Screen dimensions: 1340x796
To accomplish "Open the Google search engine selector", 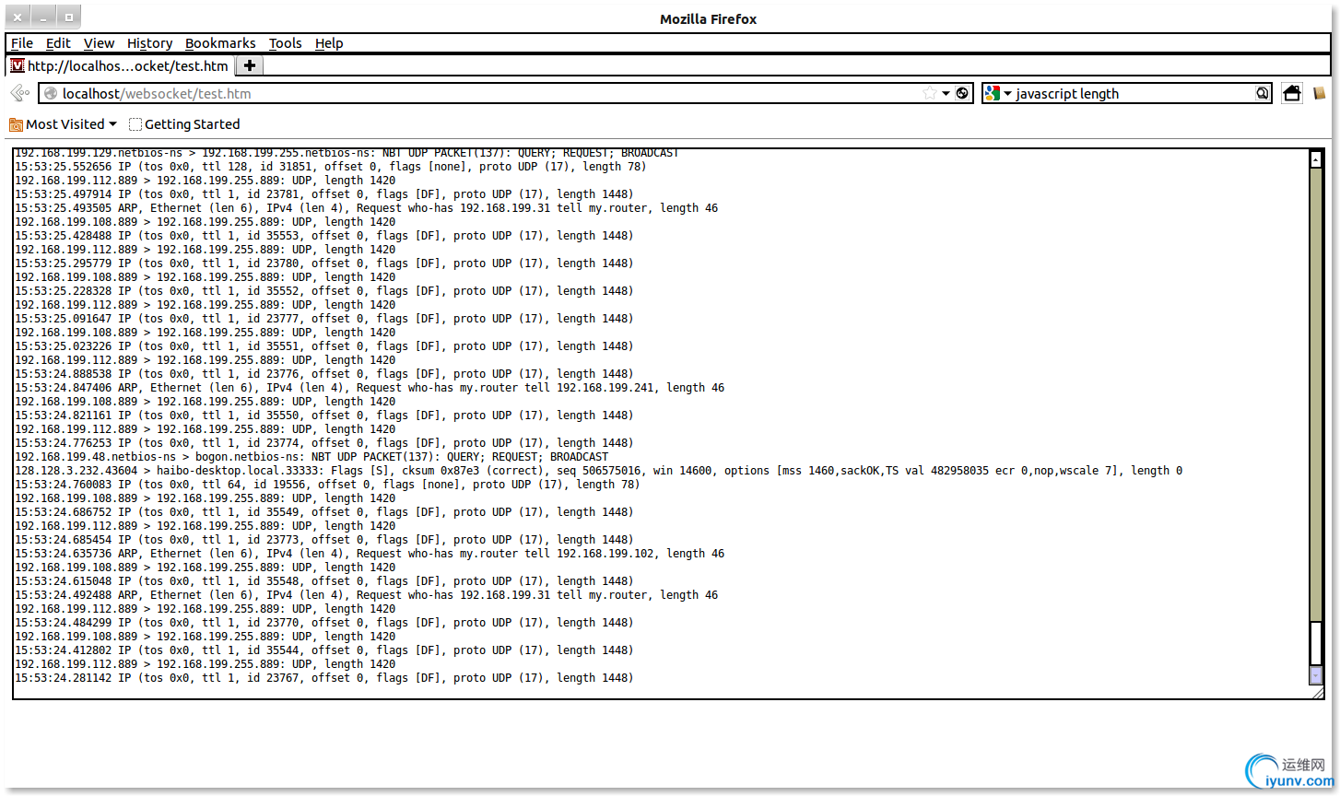I will click(999, 93).
